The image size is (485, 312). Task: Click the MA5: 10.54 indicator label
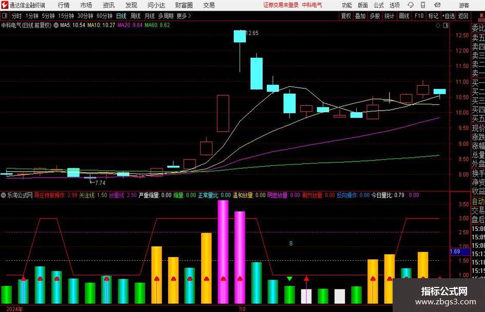point(72,25)
